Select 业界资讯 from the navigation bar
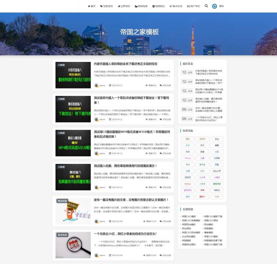Viewport: 277px width, 264px height. coord(124,6)
